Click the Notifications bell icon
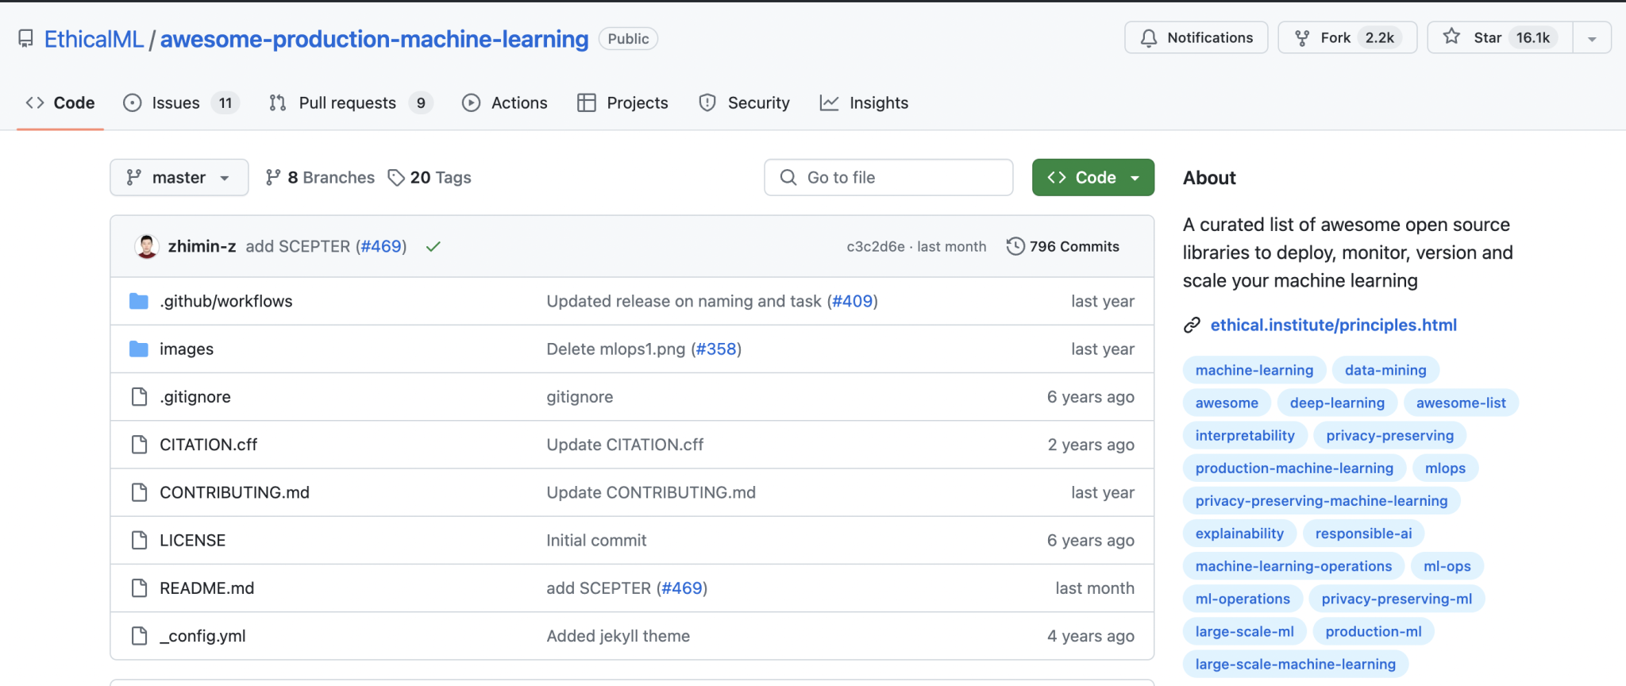This screenshot has height=686, width=1626. (1149, 38)
